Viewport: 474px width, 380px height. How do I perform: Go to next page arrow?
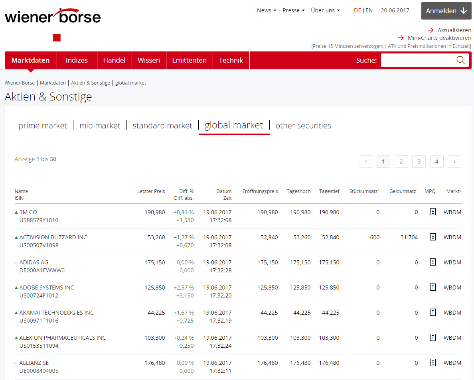click(x=454, y=161)
